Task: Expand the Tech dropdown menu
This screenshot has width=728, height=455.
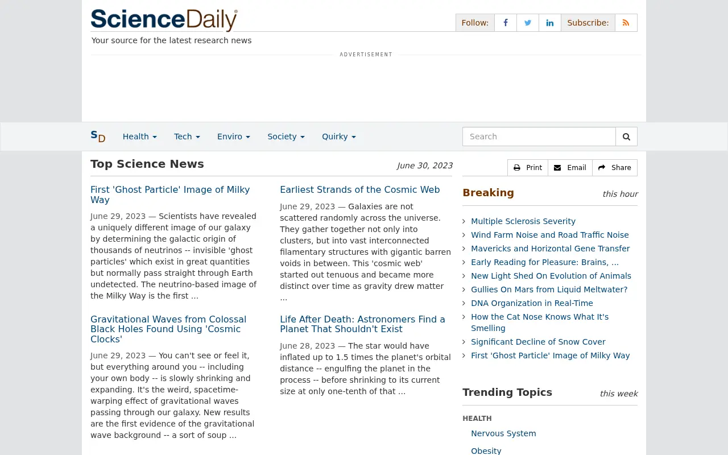Action: click(187, 136)
